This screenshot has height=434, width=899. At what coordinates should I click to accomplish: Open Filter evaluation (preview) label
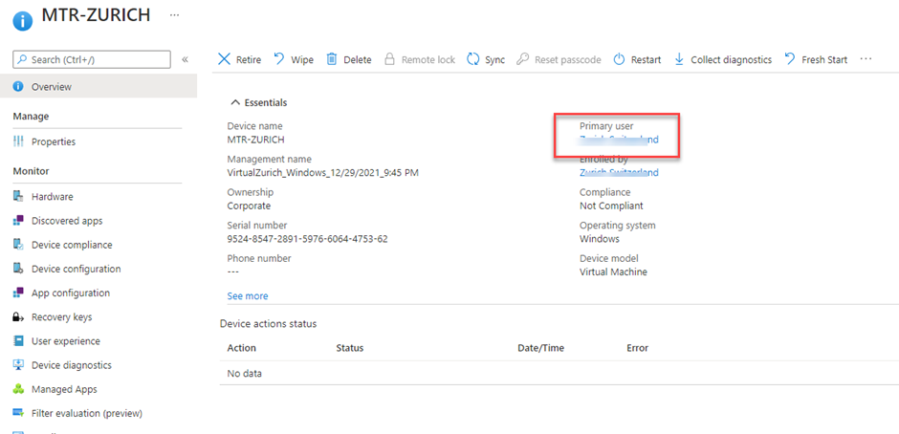[87, 413]
